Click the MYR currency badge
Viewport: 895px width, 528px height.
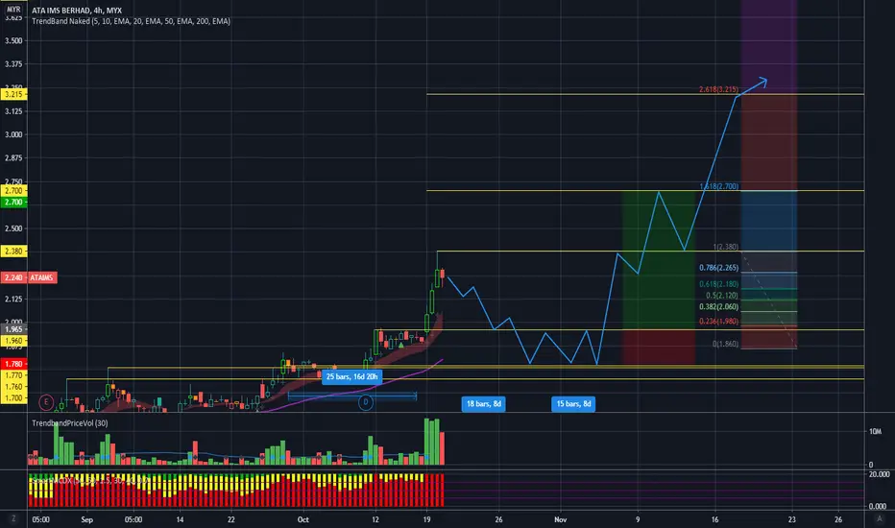pos(13,10)
